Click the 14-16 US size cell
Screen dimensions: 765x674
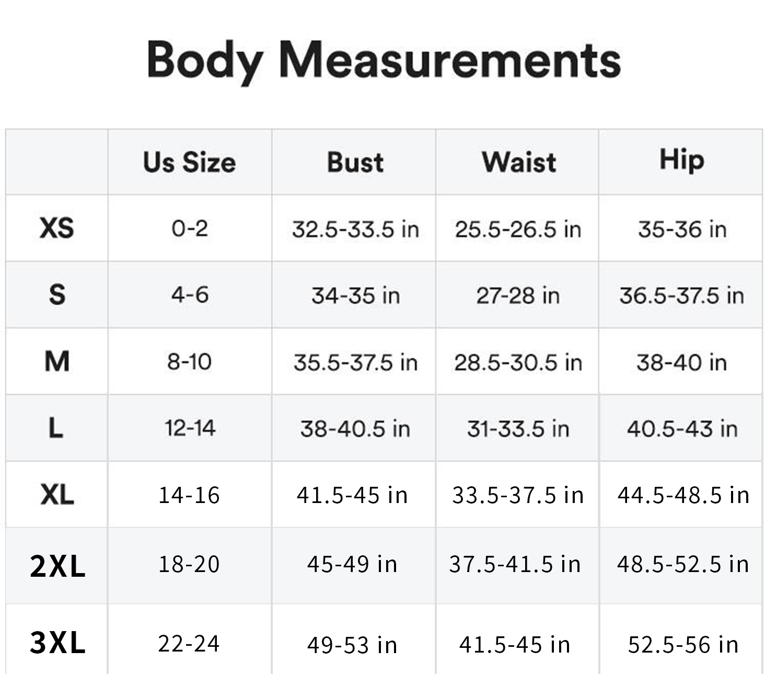pos(189,495)
